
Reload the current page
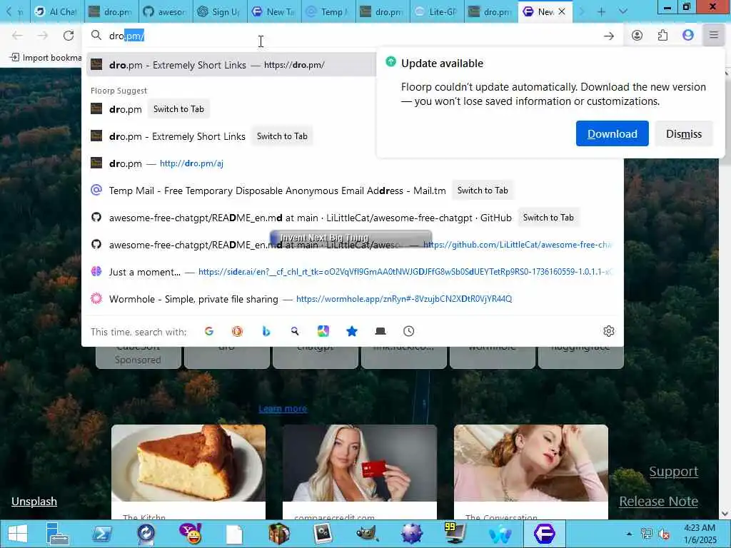(x=69, y=36)
